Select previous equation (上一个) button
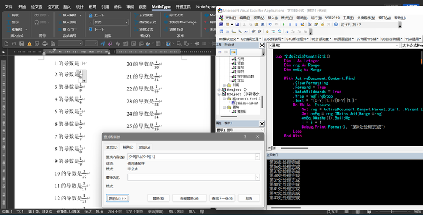 tap(96, 15)
